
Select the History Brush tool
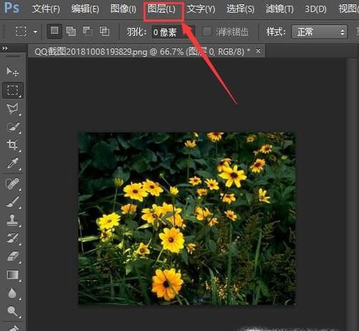pyautogui.click(x=13, y=238)
